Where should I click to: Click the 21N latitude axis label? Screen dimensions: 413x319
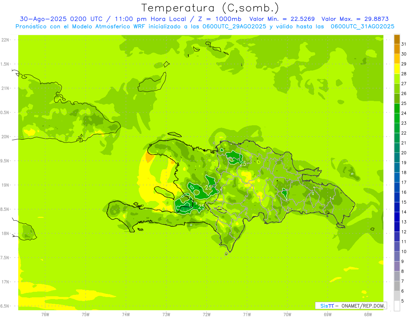(5, 88)
